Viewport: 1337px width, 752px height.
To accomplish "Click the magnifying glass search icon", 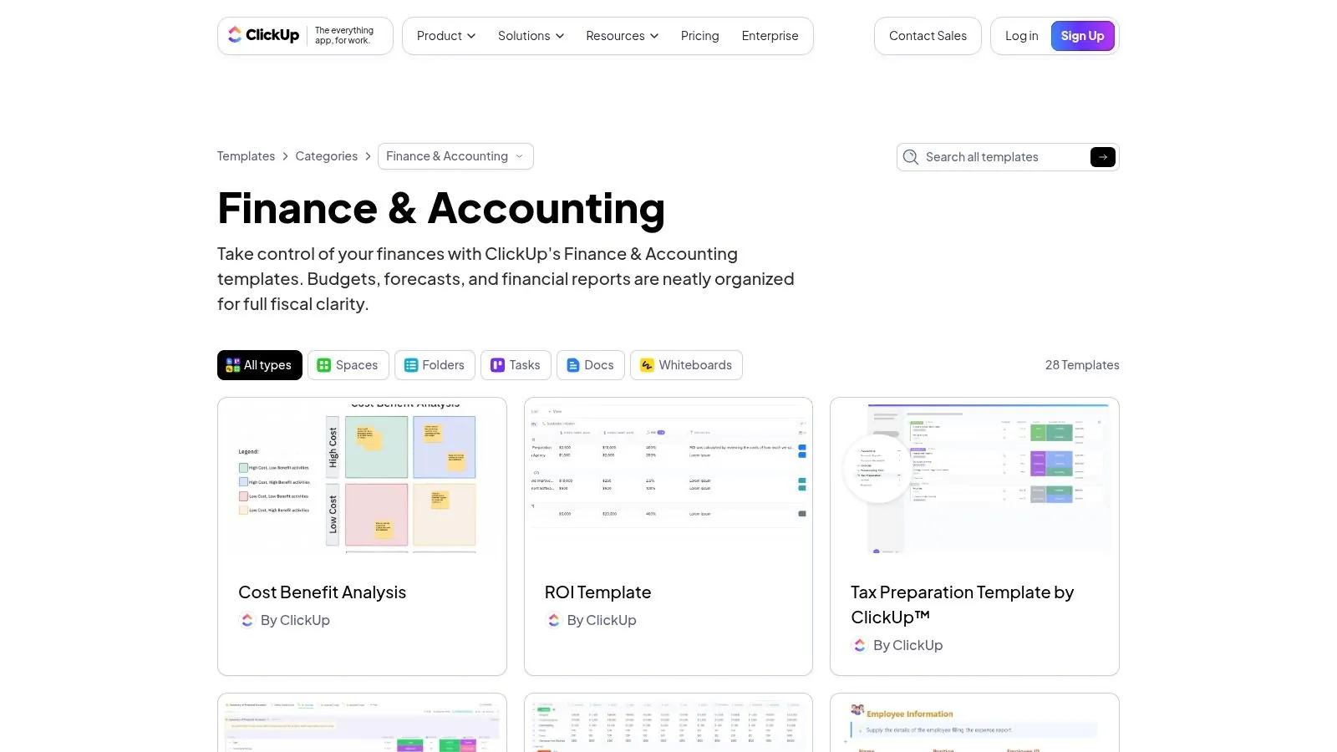I will point(911,157).
